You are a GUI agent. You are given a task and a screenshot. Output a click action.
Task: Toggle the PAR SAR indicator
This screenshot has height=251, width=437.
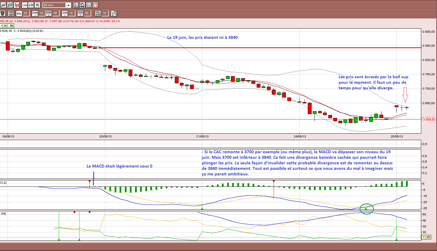(x=11, y=13)
